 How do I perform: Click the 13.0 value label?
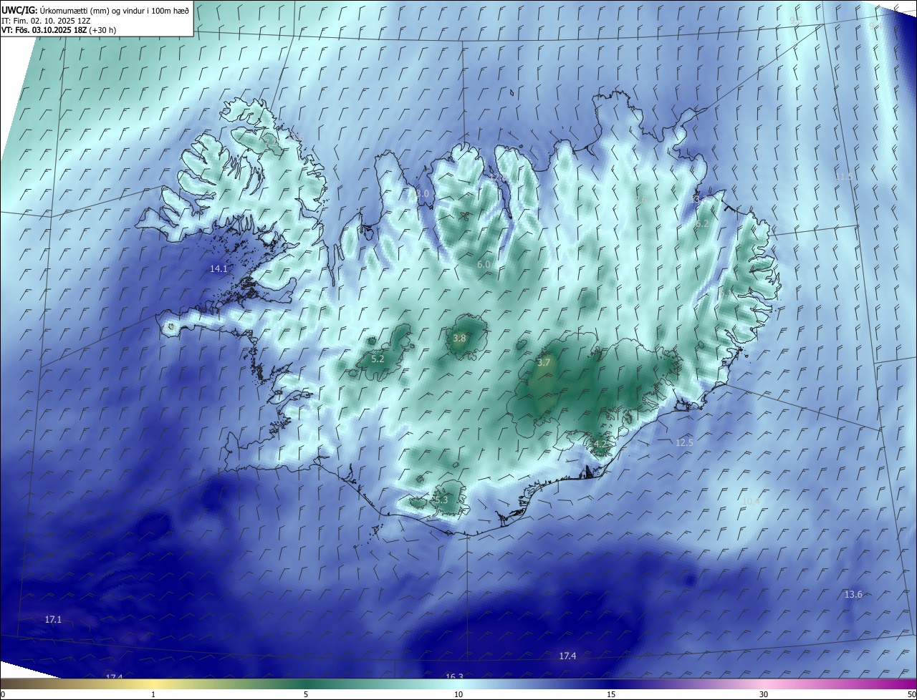[421, 194]
